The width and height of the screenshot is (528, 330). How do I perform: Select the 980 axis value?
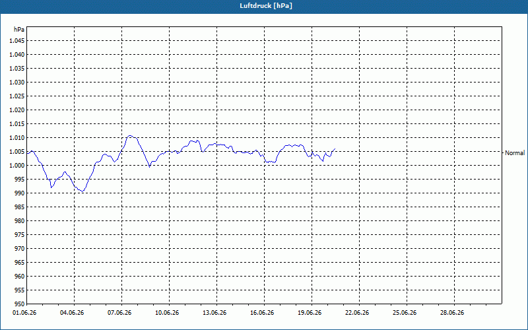pos(20,221)
